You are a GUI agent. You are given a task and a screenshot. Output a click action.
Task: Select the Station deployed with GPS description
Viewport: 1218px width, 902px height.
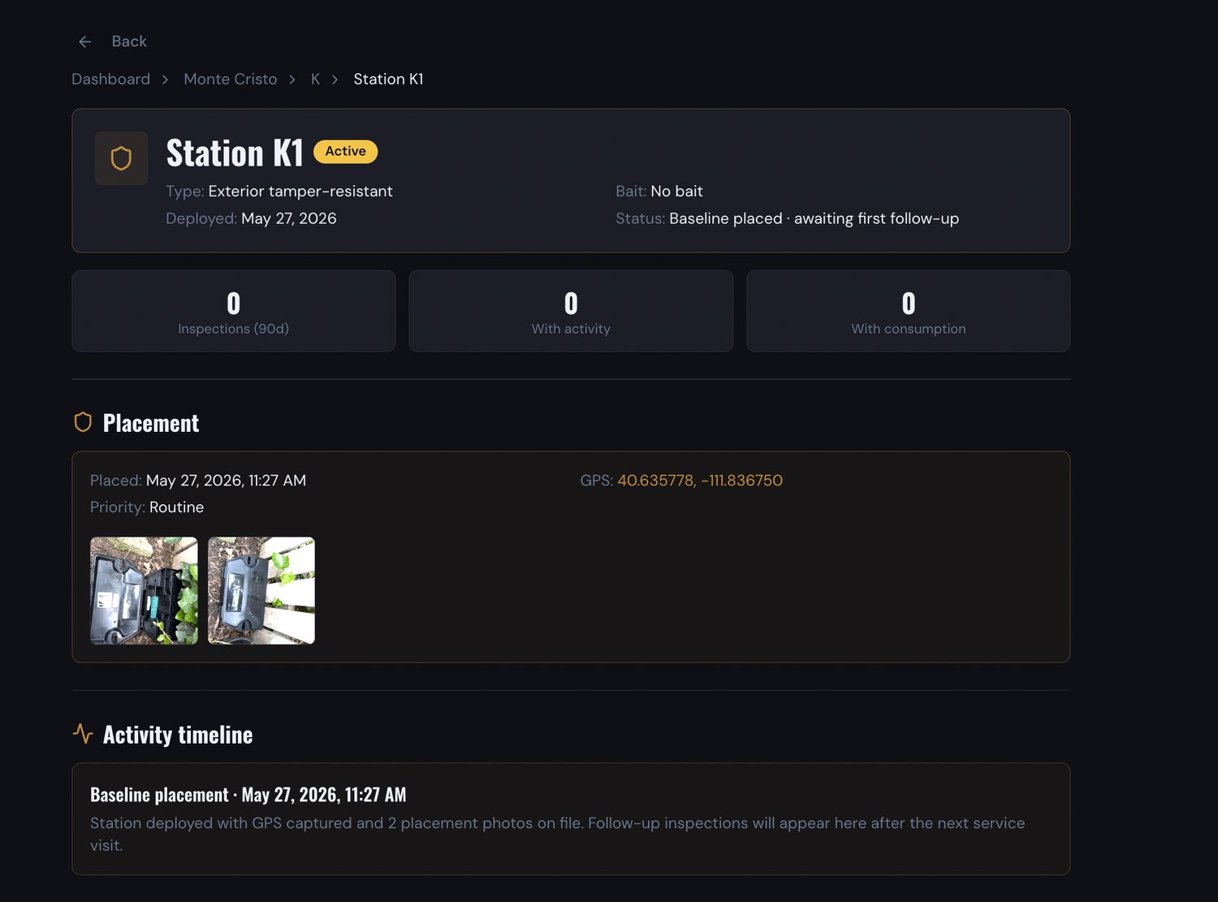(x=558, y=834)
